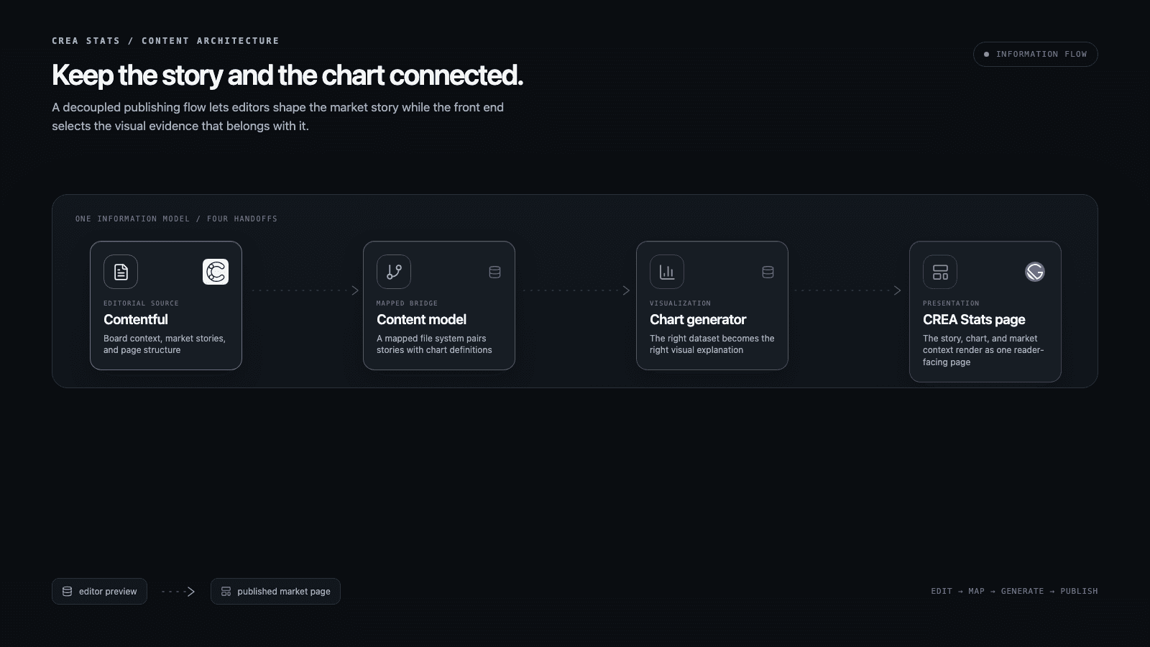Click the git branch icon in Content model card
Viewport: 1150px width, 647px height.
coord(394,272)
